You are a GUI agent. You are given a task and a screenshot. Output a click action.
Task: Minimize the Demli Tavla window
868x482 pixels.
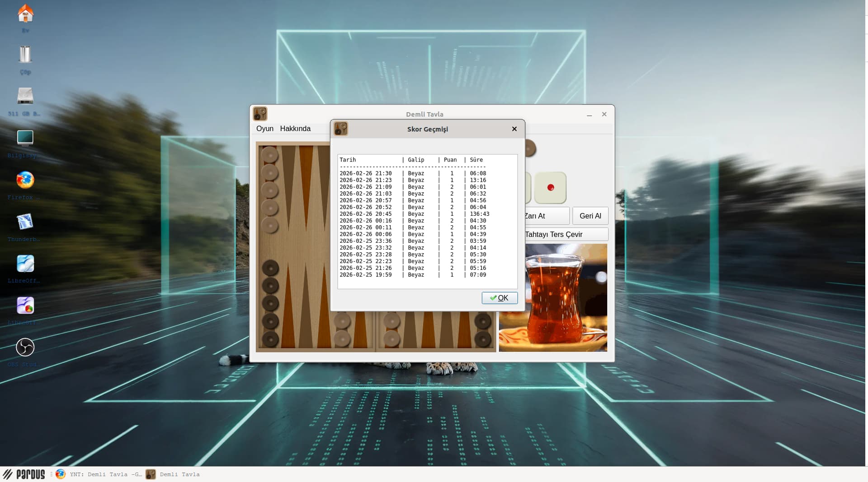pyautogui.click(x=589, y=115)
